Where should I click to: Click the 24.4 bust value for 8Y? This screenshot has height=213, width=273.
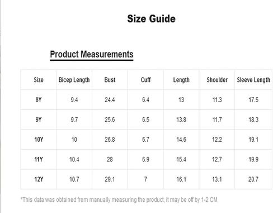coord(110,100)
